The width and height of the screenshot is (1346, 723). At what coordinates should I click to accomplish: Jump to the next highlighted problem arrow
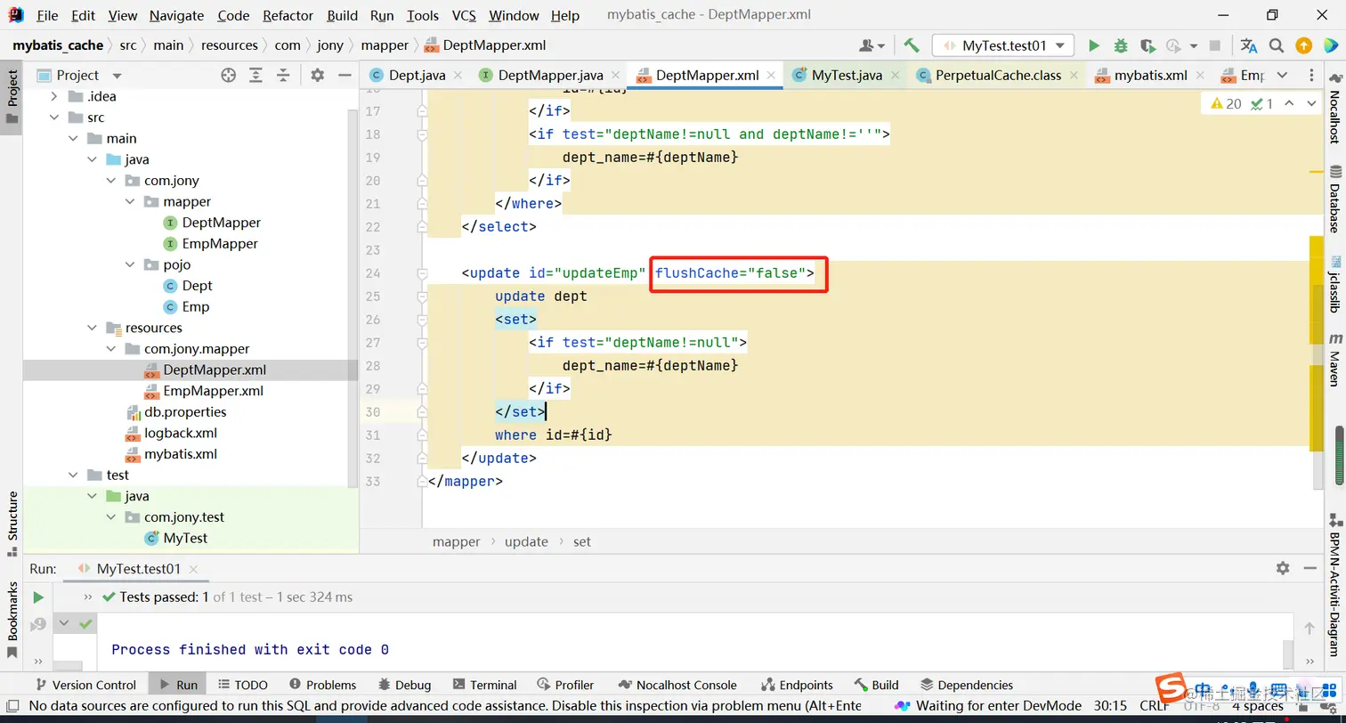[x=1311, y=104]
